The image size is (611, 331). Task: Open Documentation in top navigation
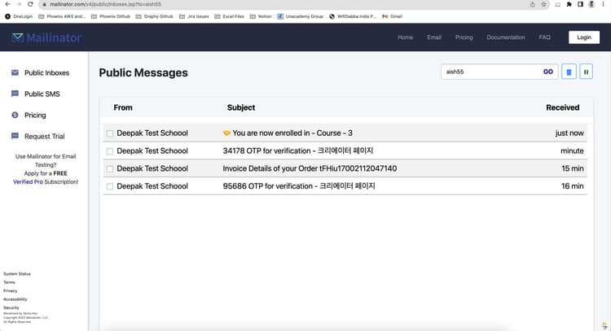point(505,37)
